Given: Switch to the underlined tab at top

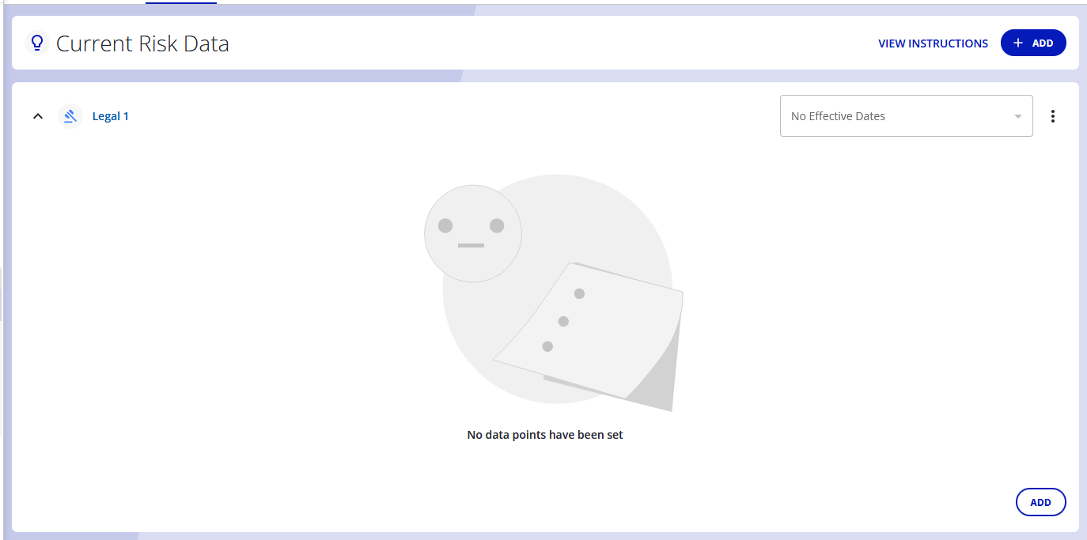Looking at the screenshot, I should 180,4.
